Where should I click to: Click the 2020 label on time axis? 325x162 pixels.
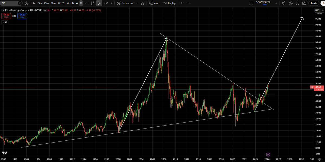(233, 160)
